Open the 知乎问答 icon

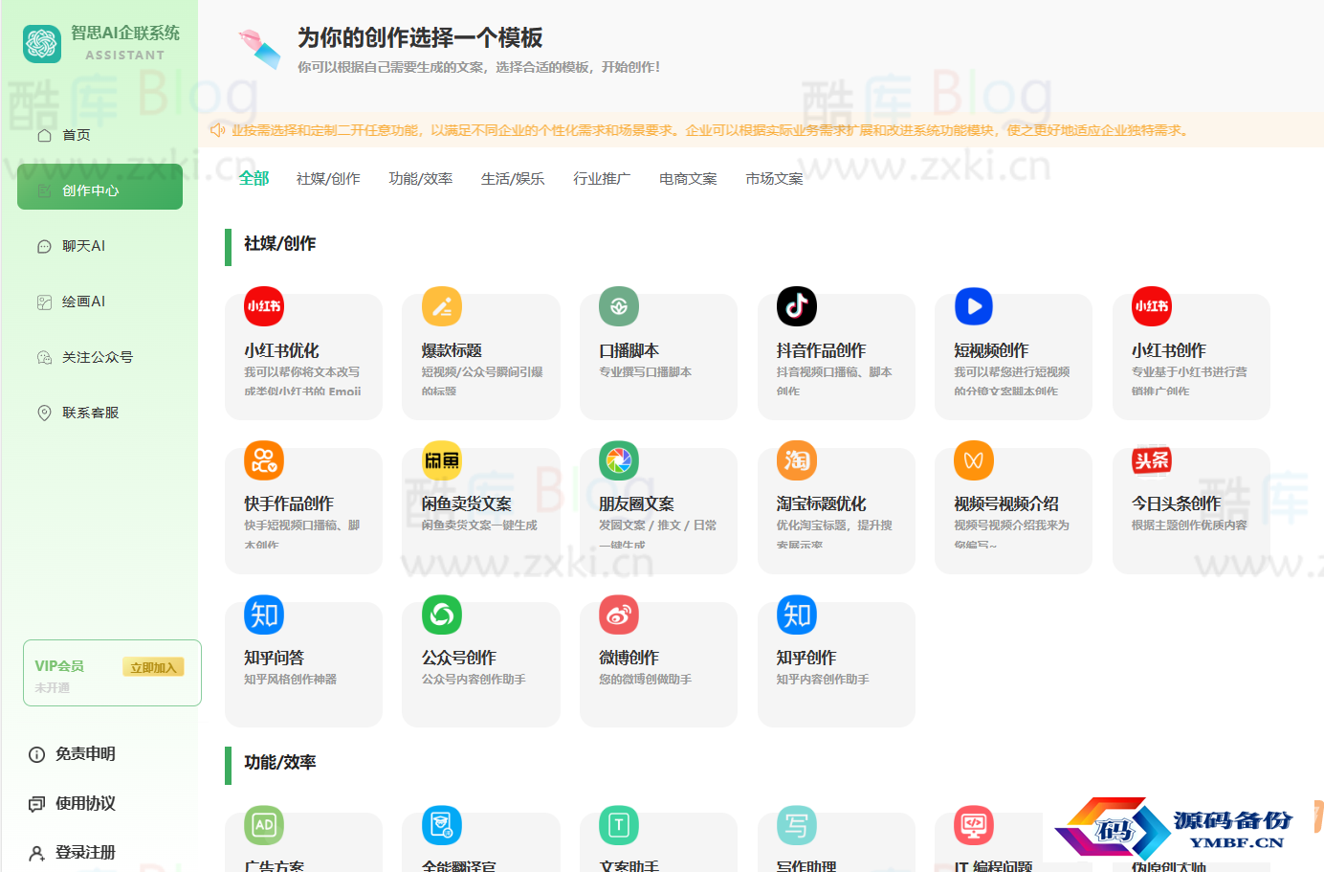point(264,615)
